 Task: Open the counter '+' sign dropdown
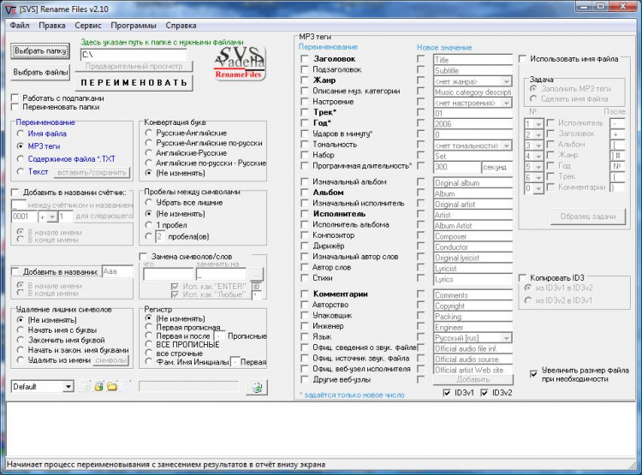pyautogui.click(x=52, y=217)
